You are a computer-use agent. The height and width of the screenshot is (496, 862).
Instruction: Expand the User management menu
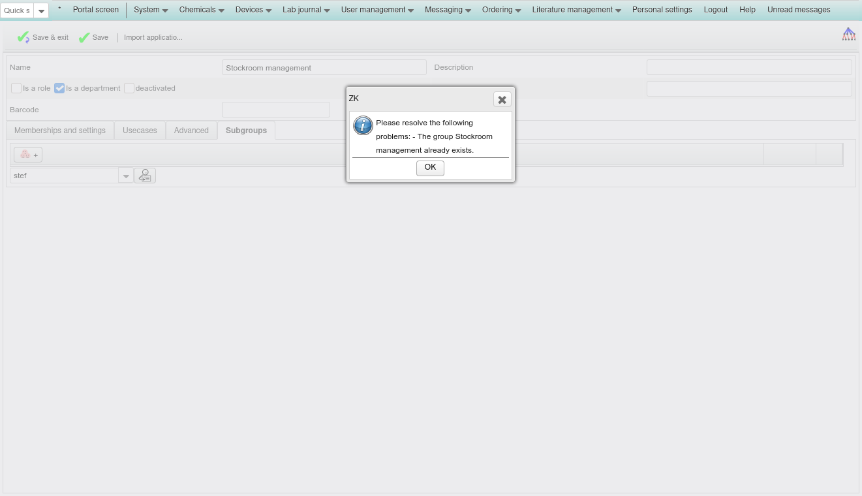[377, 10]
